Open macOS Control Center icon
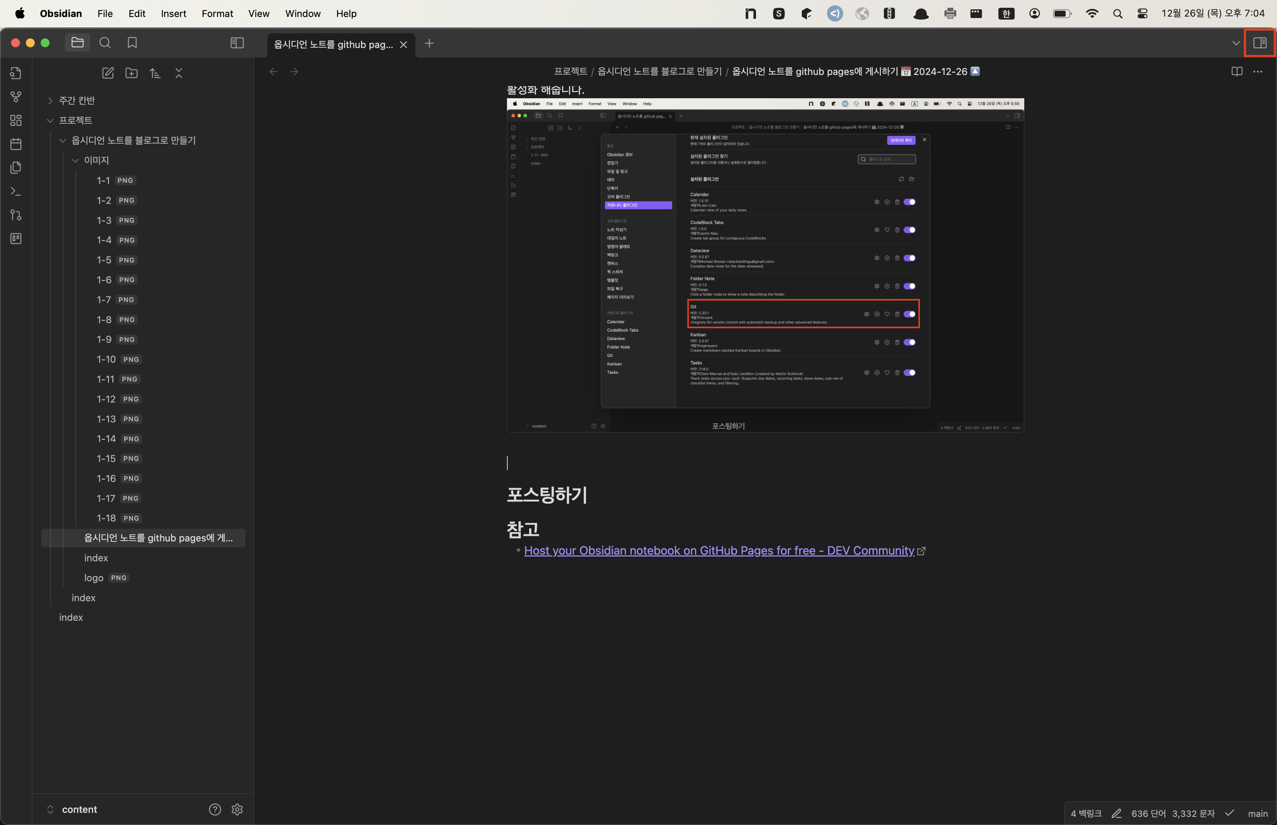This screenshot has height=825, width=1277. [1143, 13]
